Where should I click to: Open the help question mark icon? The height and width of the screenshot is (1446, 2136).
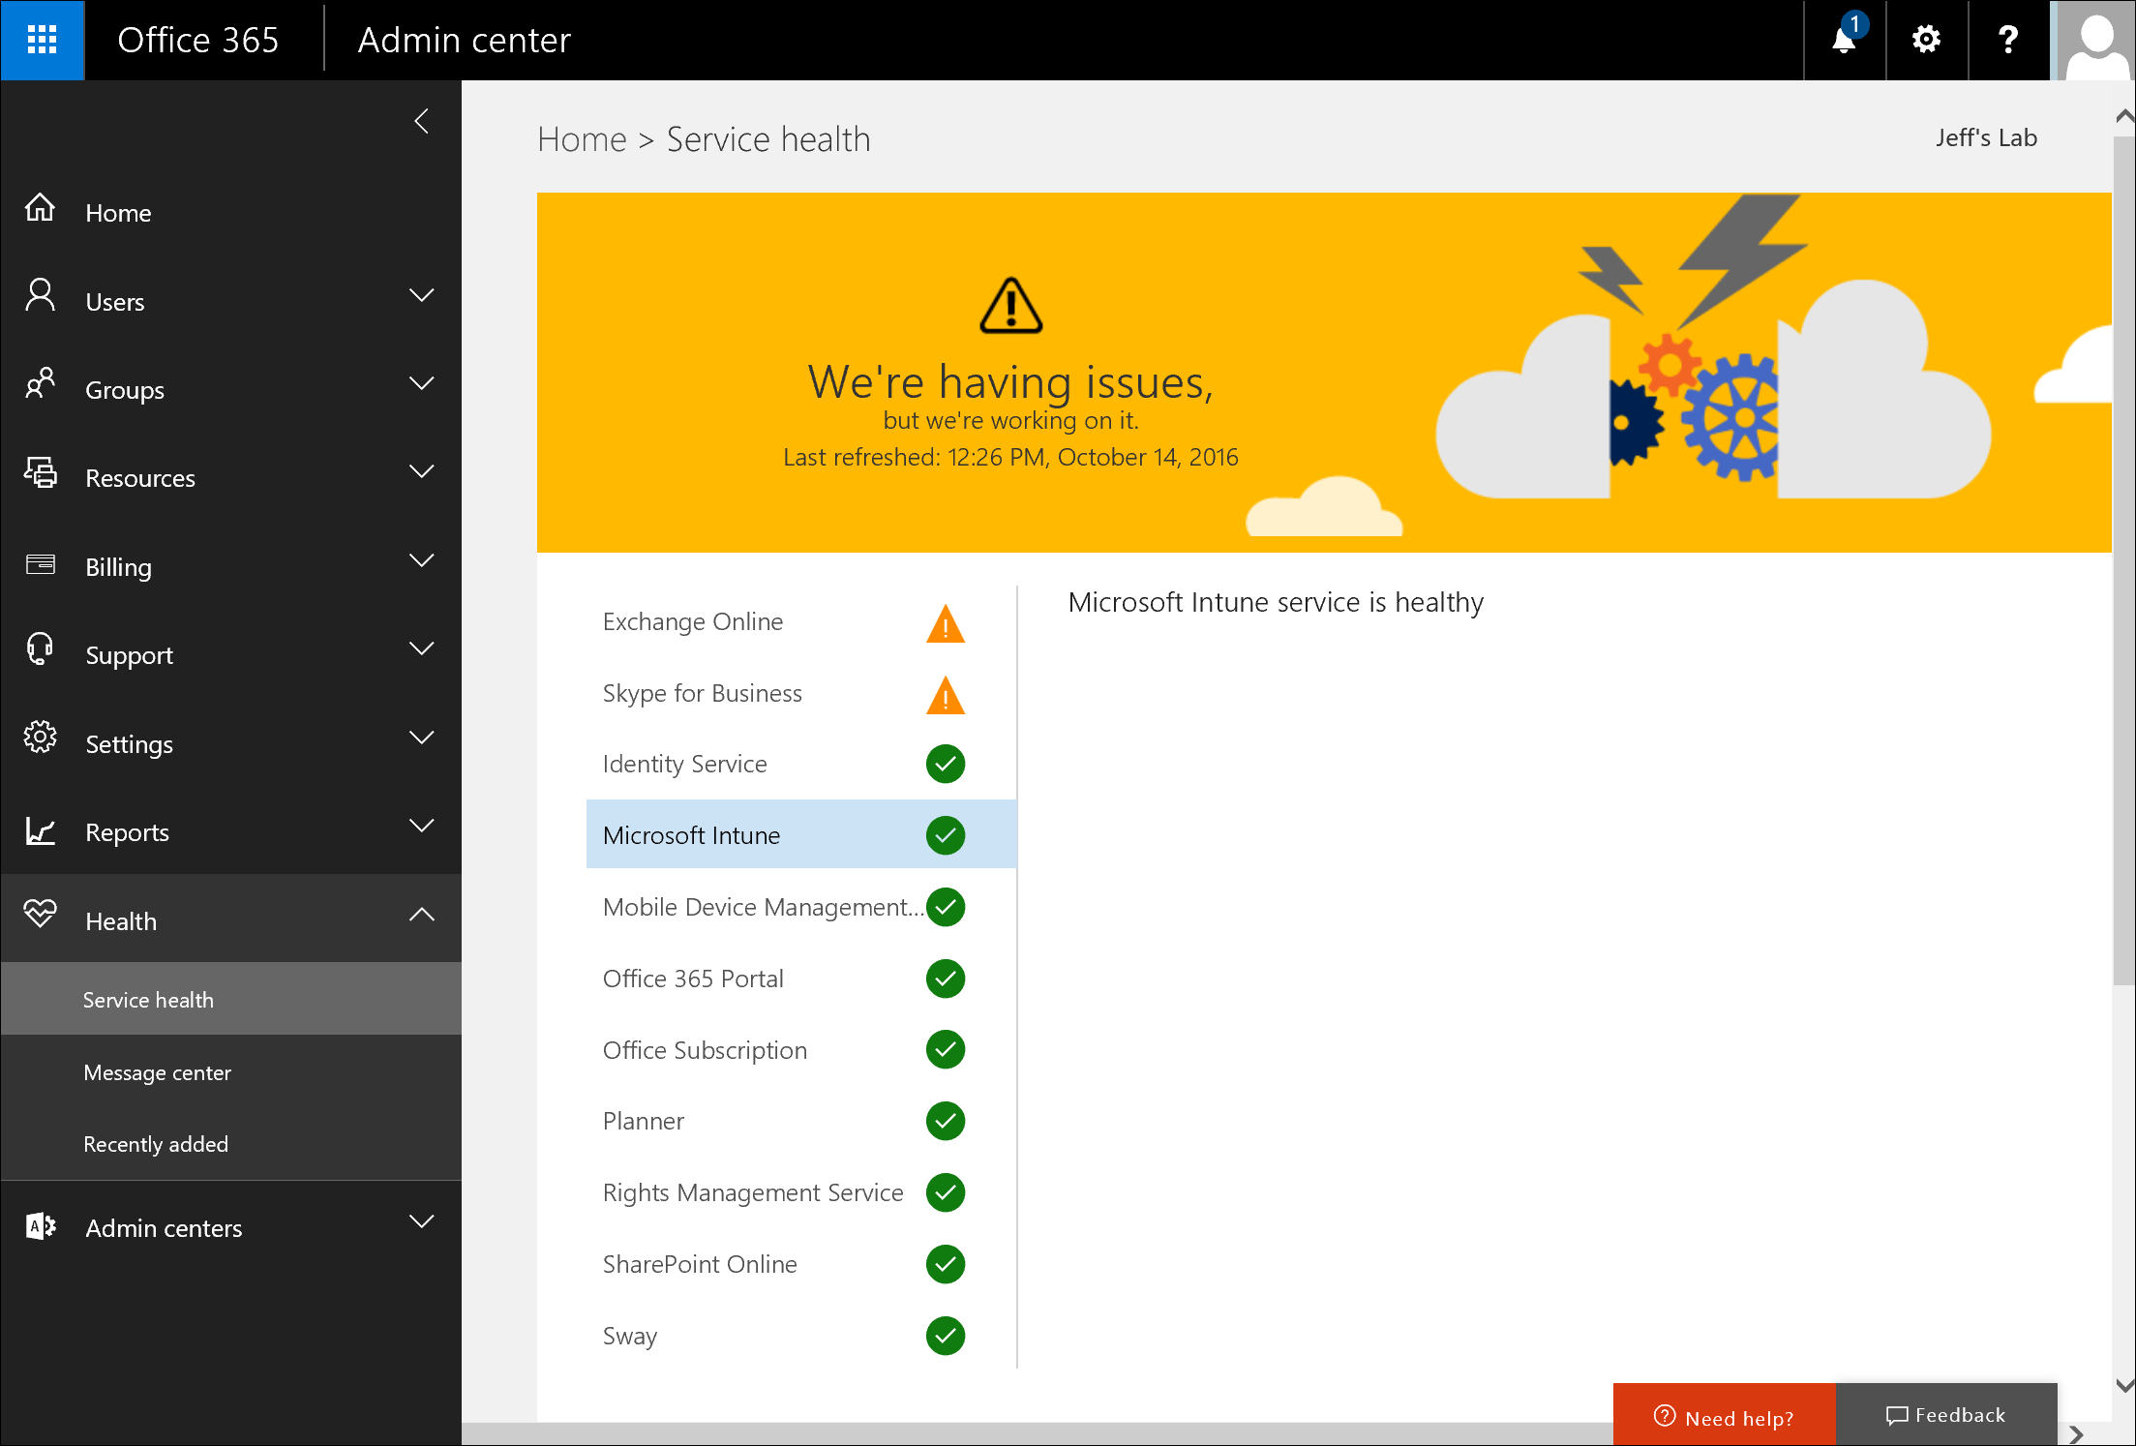pyautogui.click(x=2008, y=40)
